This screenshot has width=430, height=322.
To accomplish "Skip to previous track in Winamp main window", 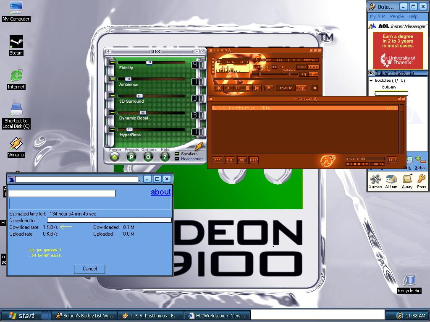I will tap(218, 88).
